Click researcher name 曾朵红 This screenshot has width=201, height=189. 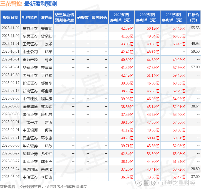(47, 36)
